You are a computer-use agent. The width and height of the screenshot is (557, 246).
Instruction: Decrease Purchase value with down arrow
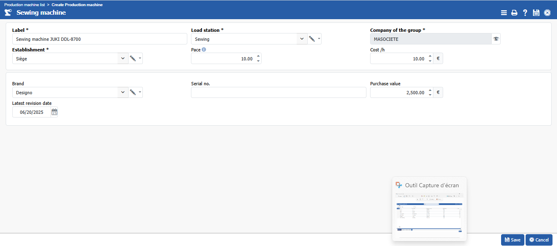430,95
